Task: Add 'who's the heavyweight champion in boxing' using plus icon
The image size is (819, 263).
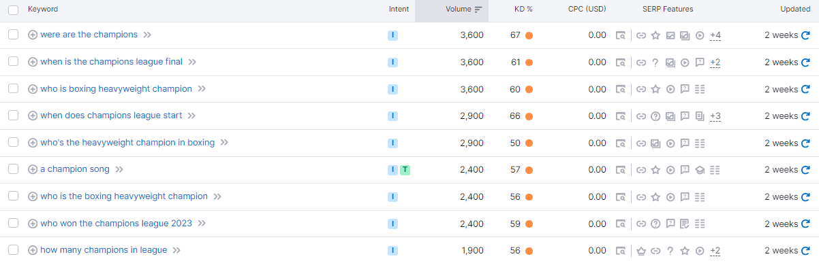Action: (x=33, y=143)
